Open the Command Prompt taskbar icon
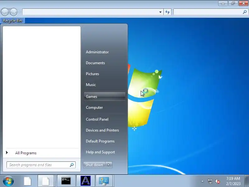Viewport: 249px width, 187px height. point(66,181)
